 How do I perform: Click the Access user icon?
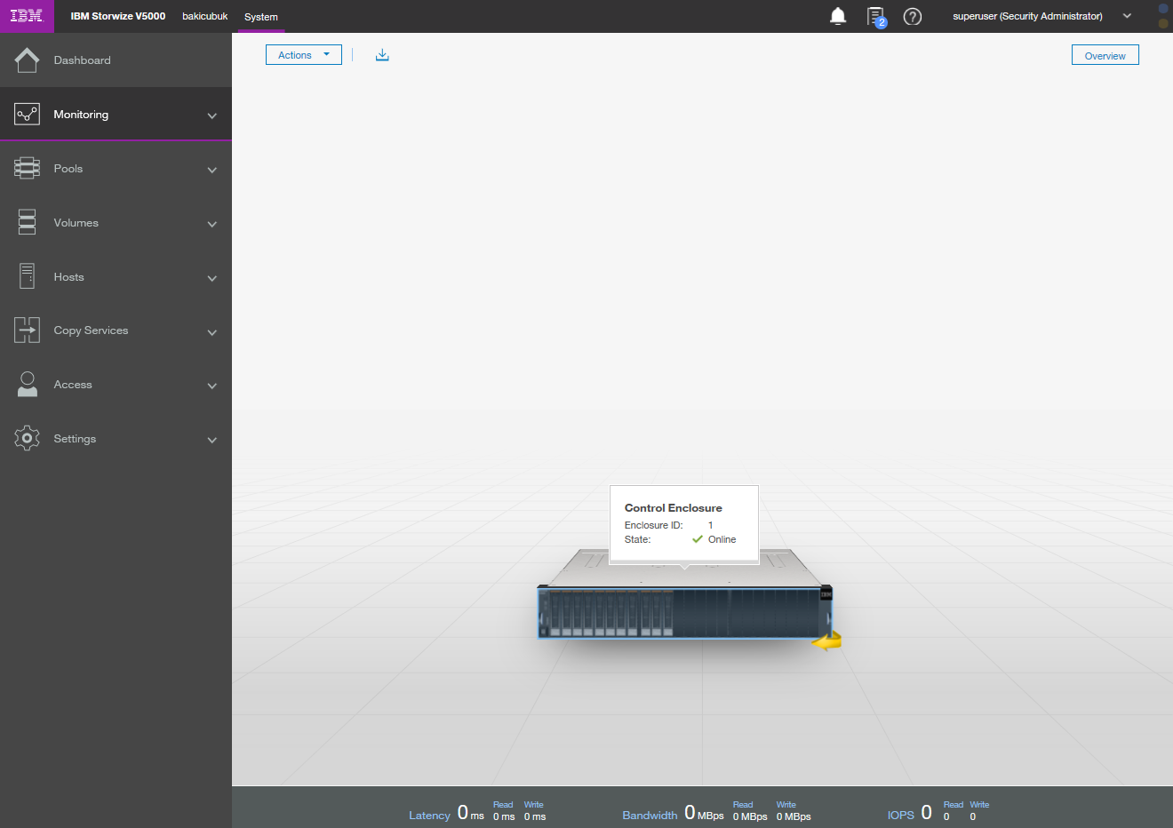click(x=27, y=385)
